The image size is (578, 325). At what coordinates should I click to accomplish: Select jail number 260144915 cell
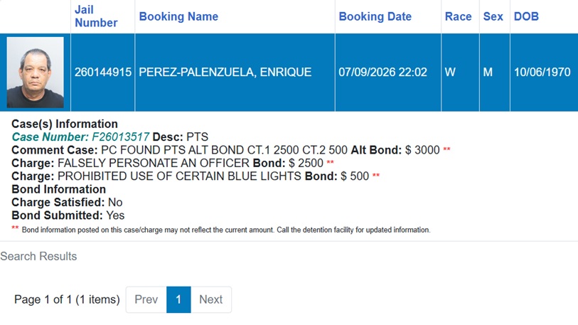coord(103,72)
